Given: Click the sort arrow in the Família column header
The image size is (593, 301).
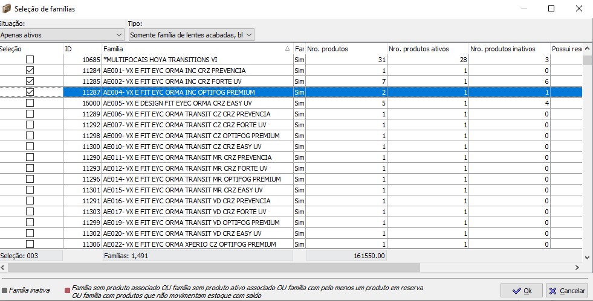Looking at the screenshot, I should tap(287, 49).
